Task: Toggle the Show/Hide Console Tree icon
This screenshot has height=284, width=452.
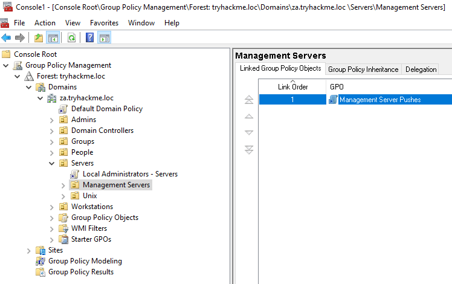Action: coord(53,37)
